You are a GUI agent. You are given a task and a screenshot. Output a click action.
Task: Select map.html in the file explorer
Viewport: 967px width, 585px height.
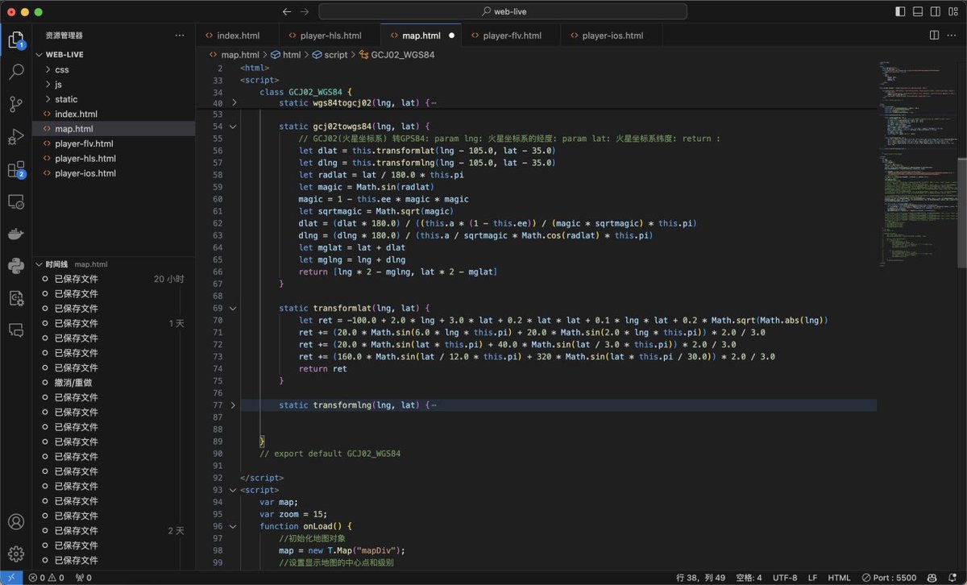tap(114, 129)
